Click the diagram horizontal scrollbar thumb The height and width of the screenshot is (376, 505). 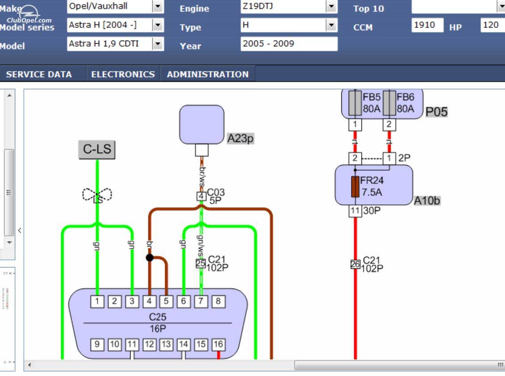tap(400, 365)
